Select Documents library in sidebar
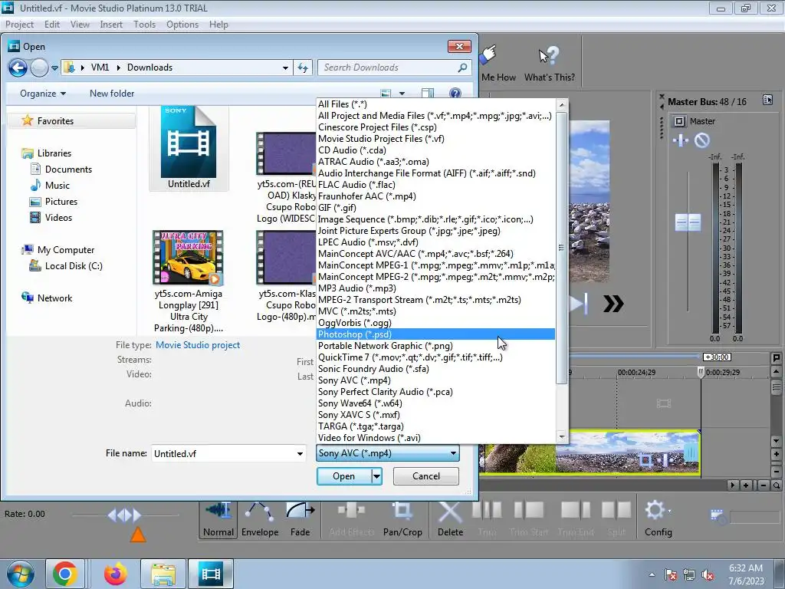 click(x=68, y=169)
